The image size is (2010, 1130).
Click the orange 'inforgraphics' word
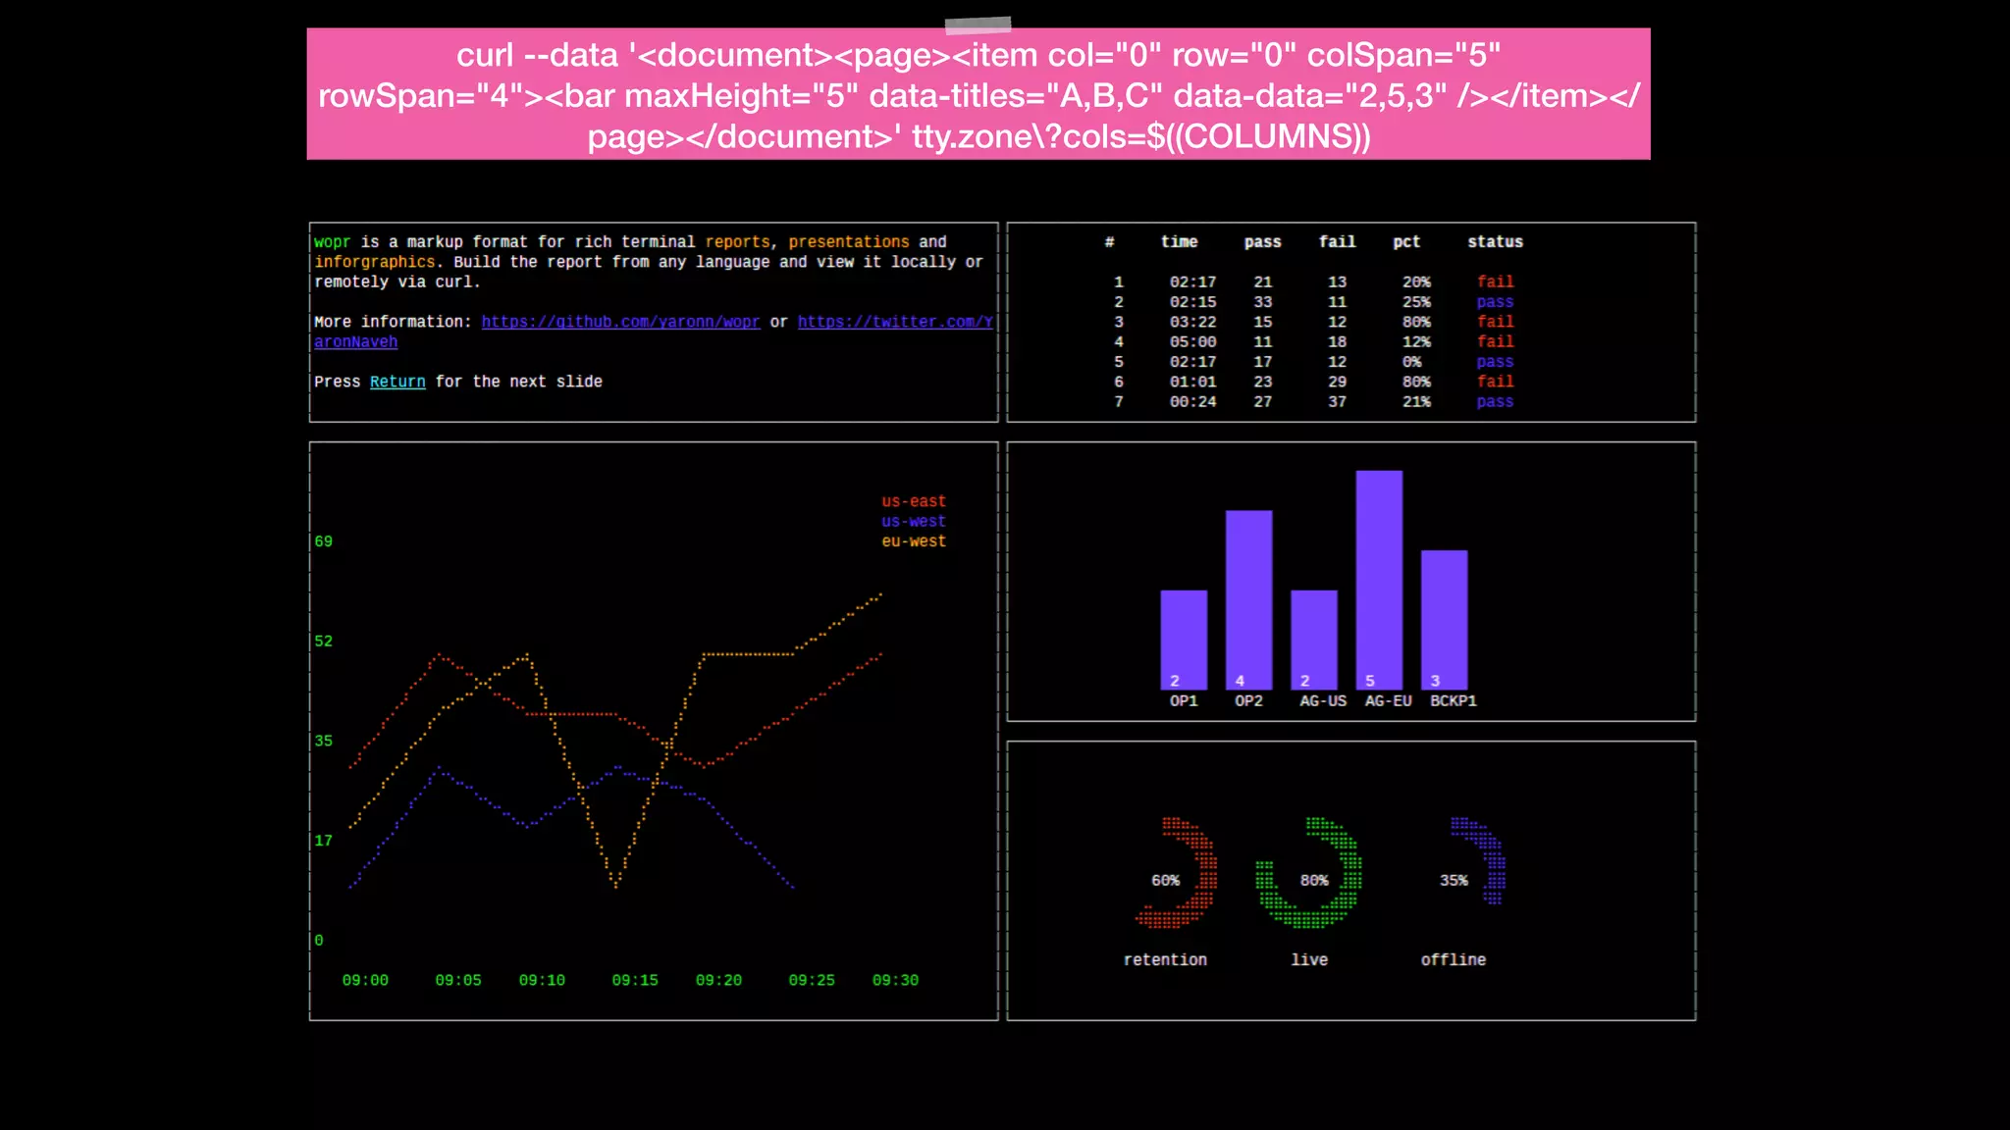tap(375, 262)
